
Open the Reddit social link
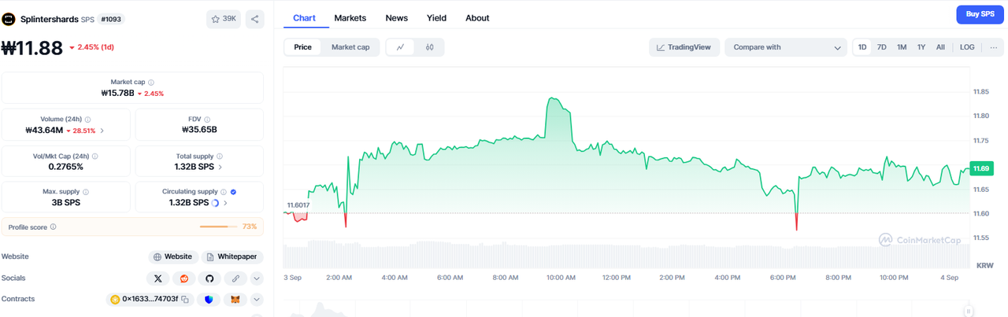pos(183,278)
